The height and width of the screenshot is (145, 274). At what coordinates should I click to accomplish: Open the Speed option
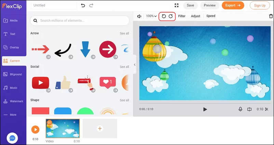coord(211,16)
